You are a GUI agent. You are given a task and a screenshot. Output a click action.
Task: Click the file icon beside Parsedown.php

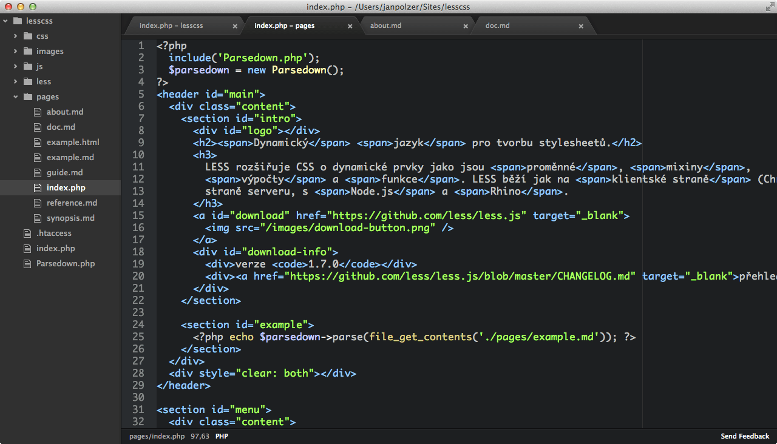(x=27, y=263)
